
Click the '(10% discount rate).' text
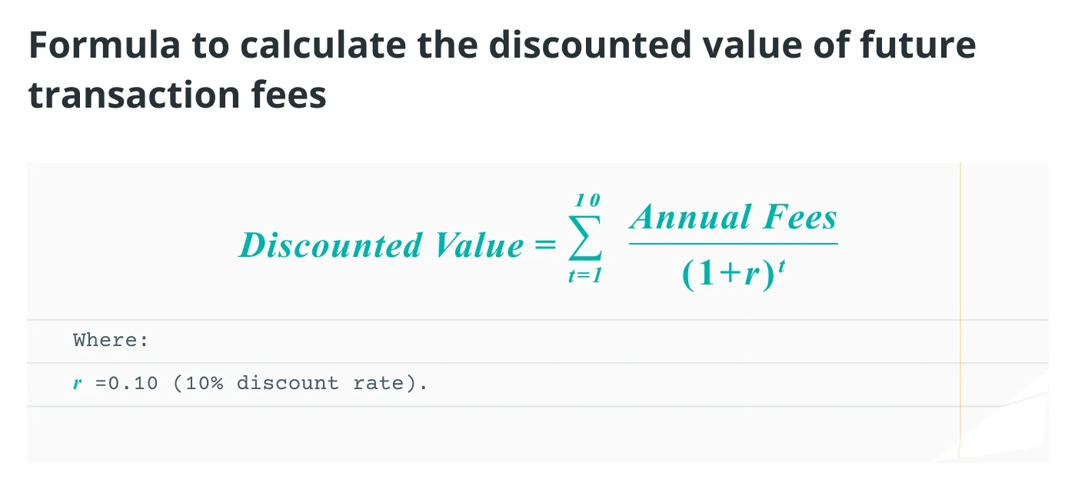[301, 383]
